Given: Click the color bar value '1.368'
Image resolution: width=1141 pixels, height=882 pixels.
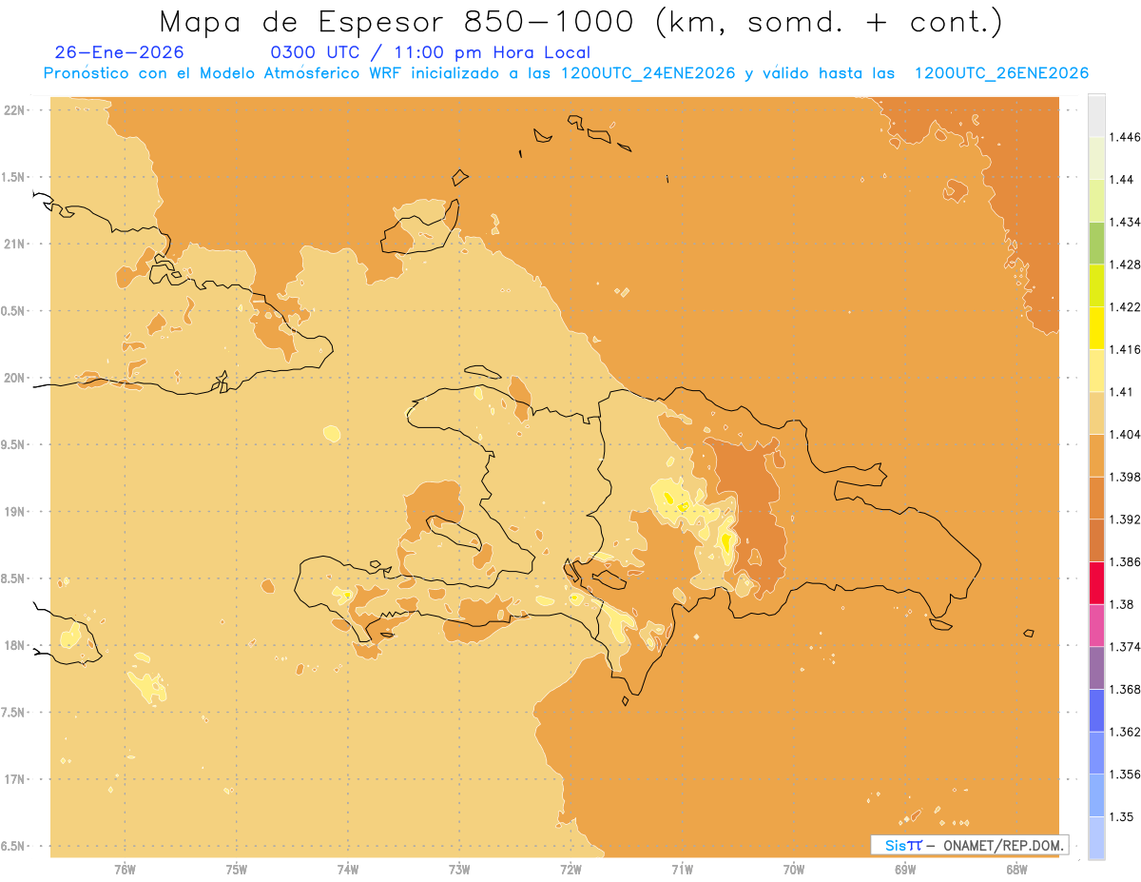Looking at the screenshot, I should pyautogui.click(x=1125, y=689).
